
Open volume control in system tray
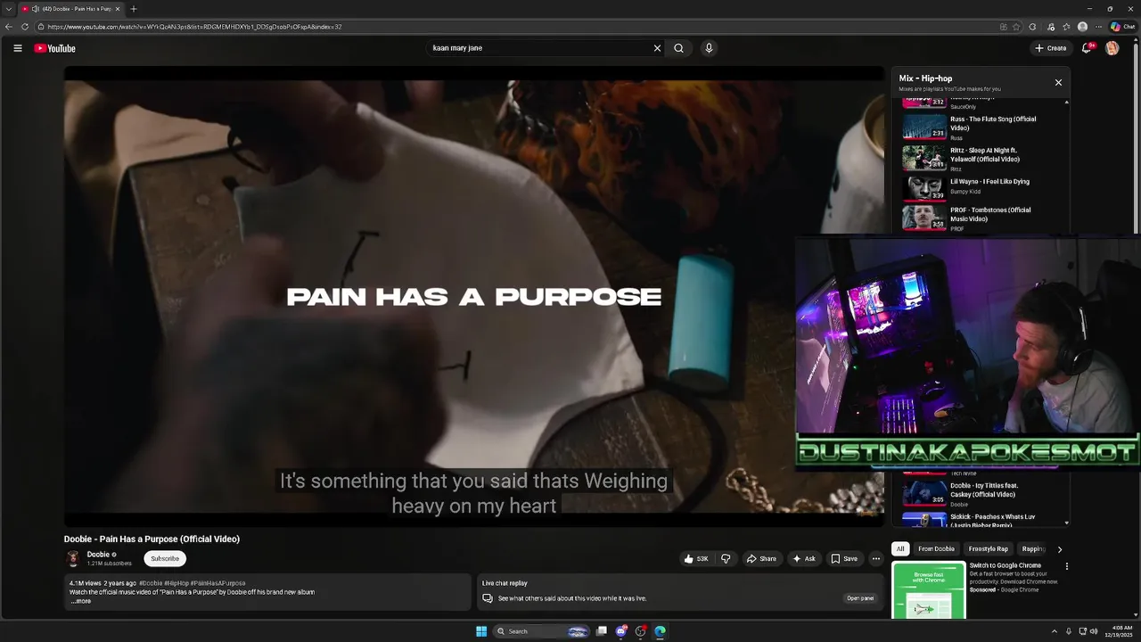[x=1094, y=631]
